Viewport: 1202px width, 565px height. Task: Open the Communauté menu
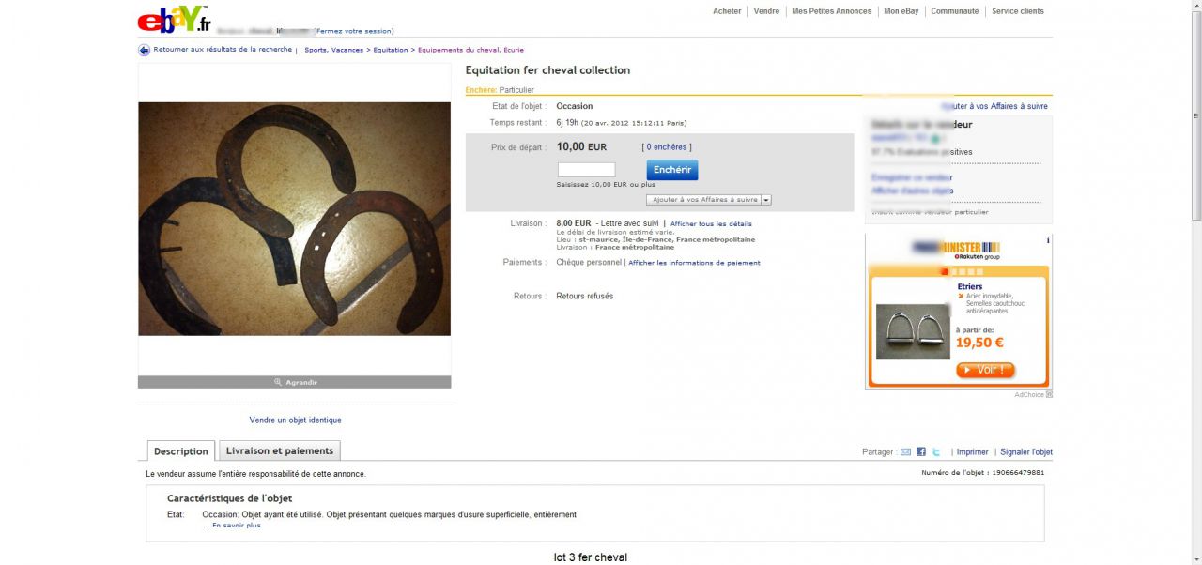tap(955, 11)
